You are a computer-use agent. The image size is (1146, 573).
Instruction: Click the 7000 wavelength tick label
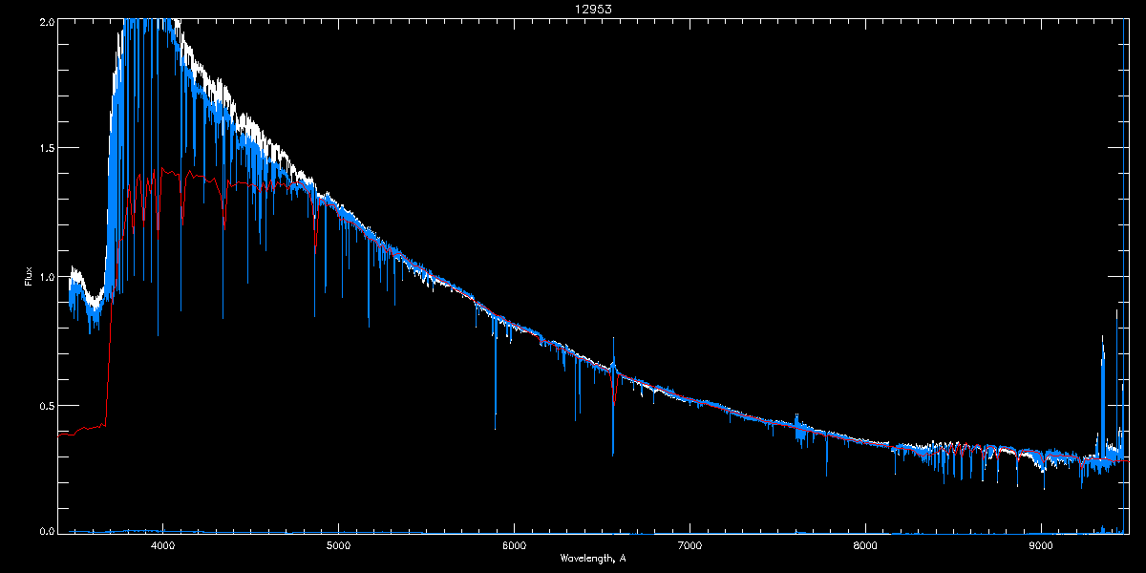click(690, 545)
